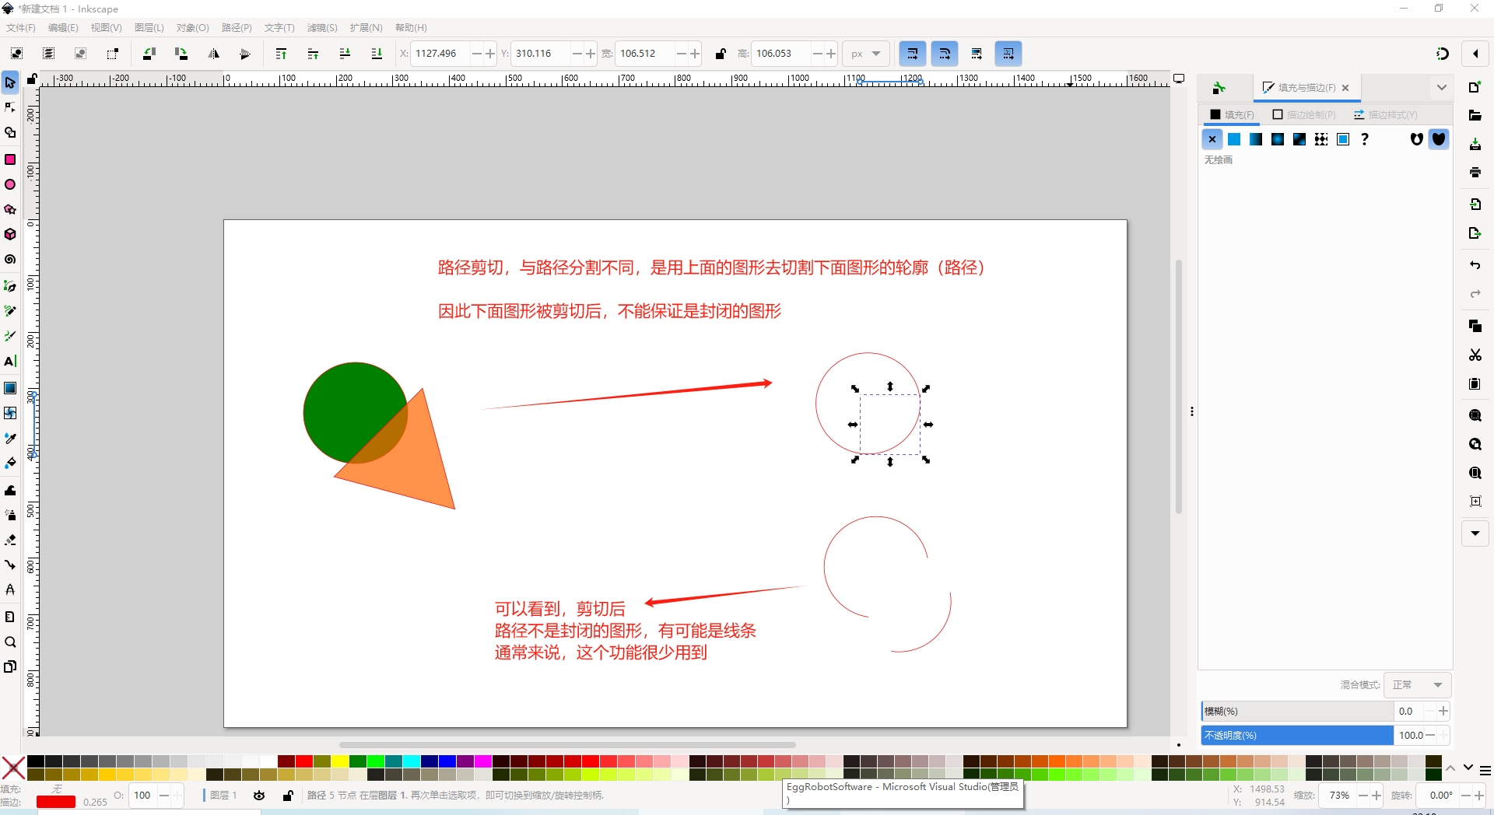This screenshot has height=815, width=1494.
Task: Choose the Zoom magnifier tool
Action: [10, 642]
